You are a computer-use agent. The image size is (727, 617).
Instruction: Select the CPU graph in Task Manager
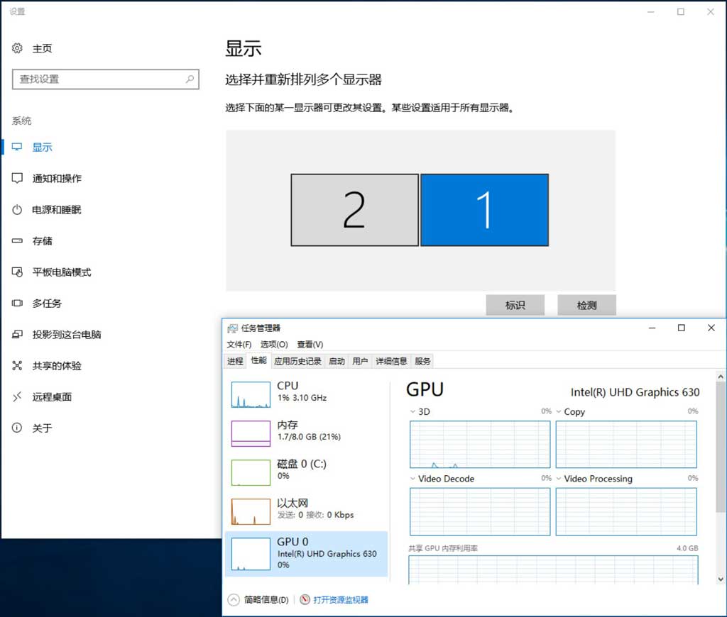[x=305, y=392]
